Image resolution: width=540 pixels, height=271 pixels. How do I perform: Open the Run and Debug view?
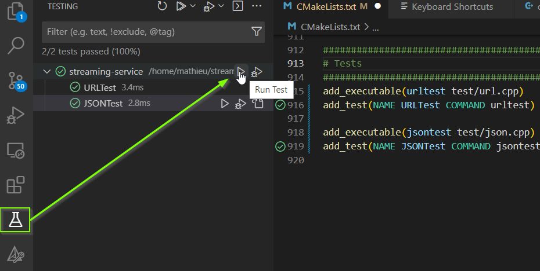point(16,115)
